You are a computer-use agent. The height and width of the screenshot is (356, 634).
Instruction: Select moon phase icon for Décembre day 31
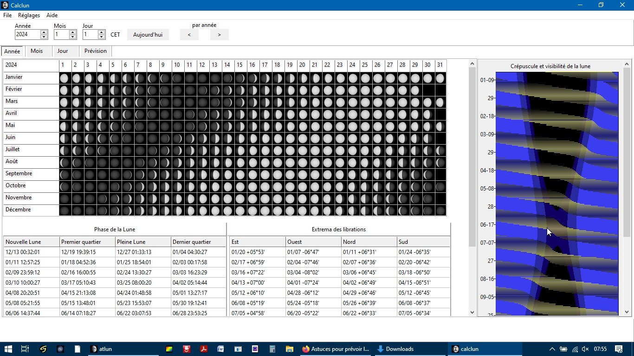pos(440,210)
